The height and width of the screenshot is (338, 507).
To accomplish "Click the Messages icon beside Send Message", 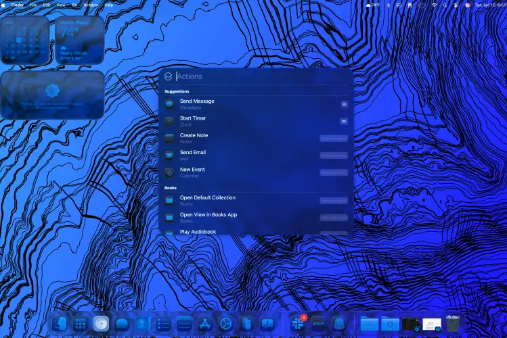I will (169, 104).
